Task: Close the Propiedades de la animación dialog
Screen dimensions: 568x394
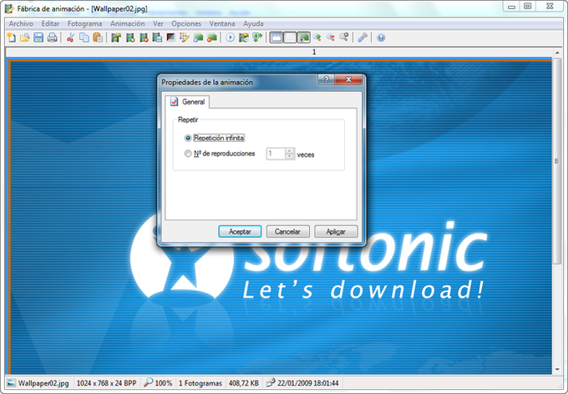Action: tap(348, 79)
